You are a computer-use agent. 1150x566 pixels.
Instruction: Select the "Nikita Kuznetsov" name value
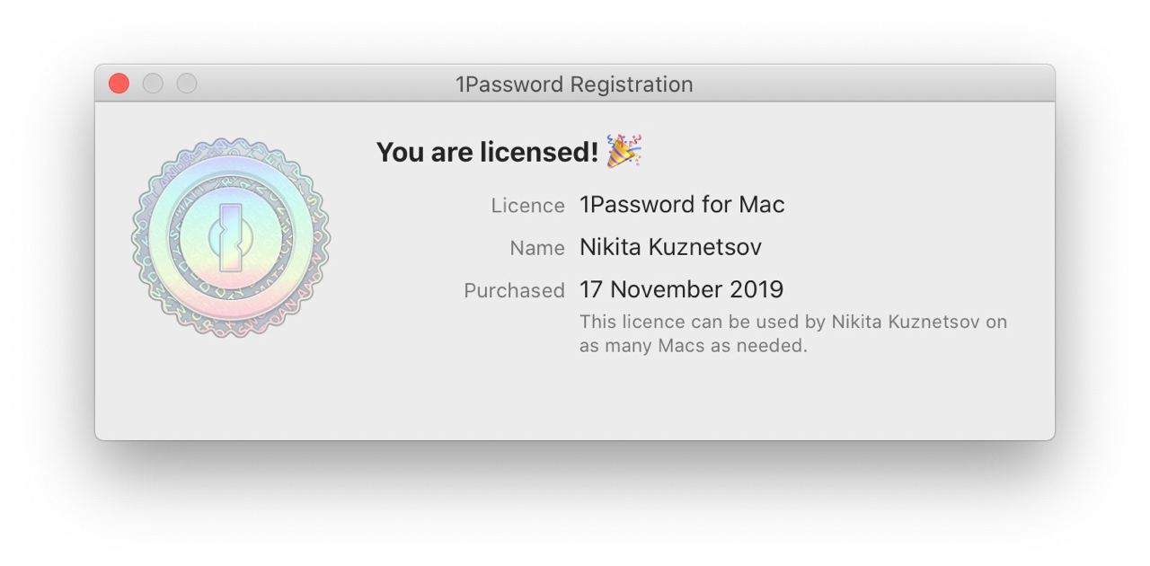(670, 247)
